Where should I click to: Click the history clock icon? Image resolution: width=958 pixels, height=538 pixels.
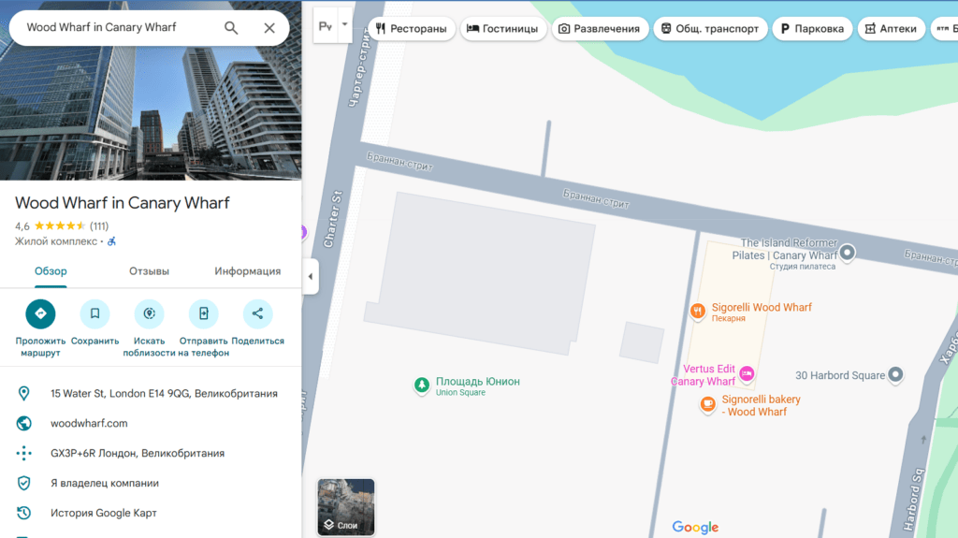[23, 513]
